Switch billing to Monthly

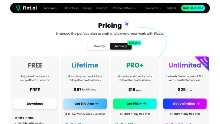coord(99,46)
